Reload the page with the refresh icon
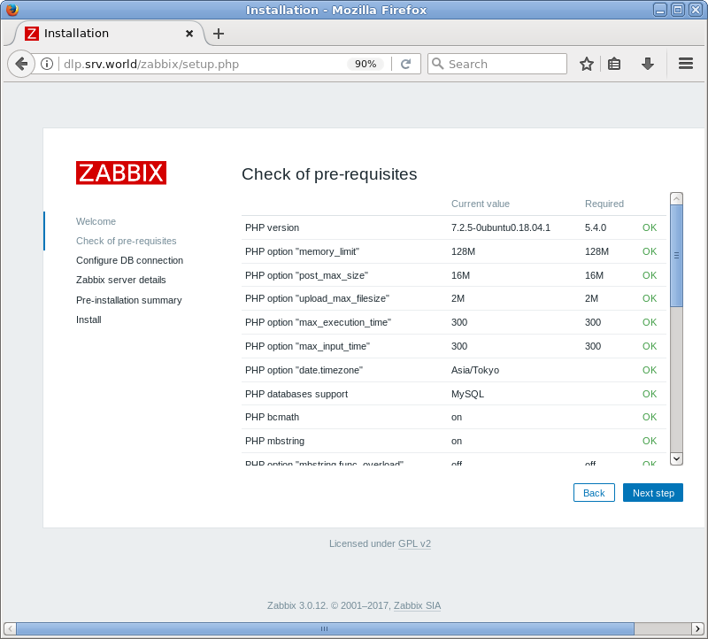The image size is (708, 639). coord(406,64)
